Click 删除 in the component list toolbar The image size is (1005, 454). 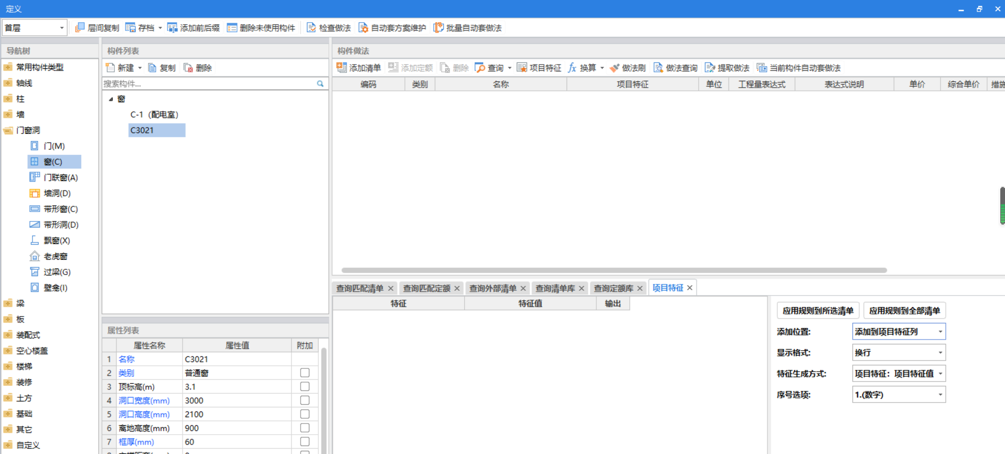[x=198, y=68]
